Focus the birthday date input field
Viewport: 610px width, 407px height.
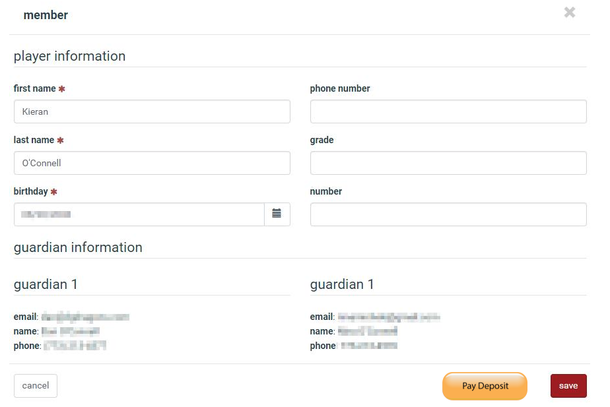tap(139, 214)
